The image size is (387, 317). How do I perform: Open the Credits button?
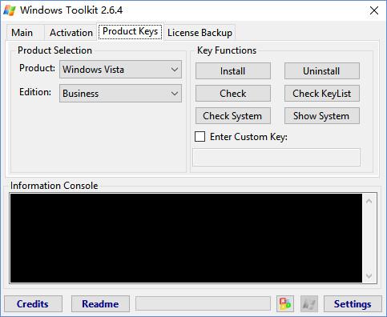click(x=33, y=303)
